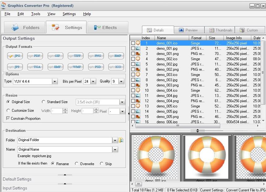Click the thumbnail strip horizontal scrollbar handle
Screen dimensions: 266x192
[x=139, y=184]
